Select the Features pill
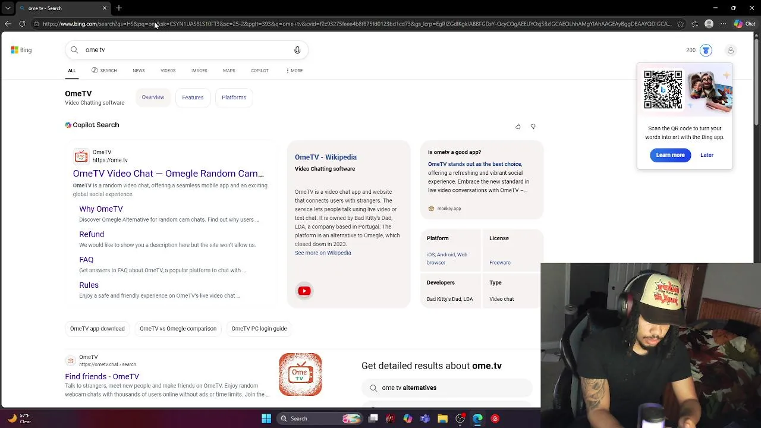Screen dimensions: 761x428 tap(193, 97)
